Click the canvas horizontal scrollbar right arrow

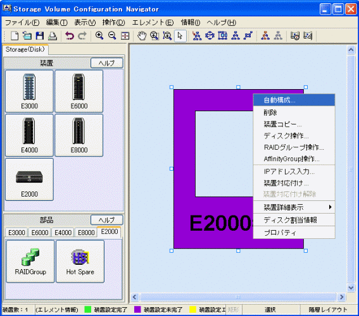click(342, 297)
